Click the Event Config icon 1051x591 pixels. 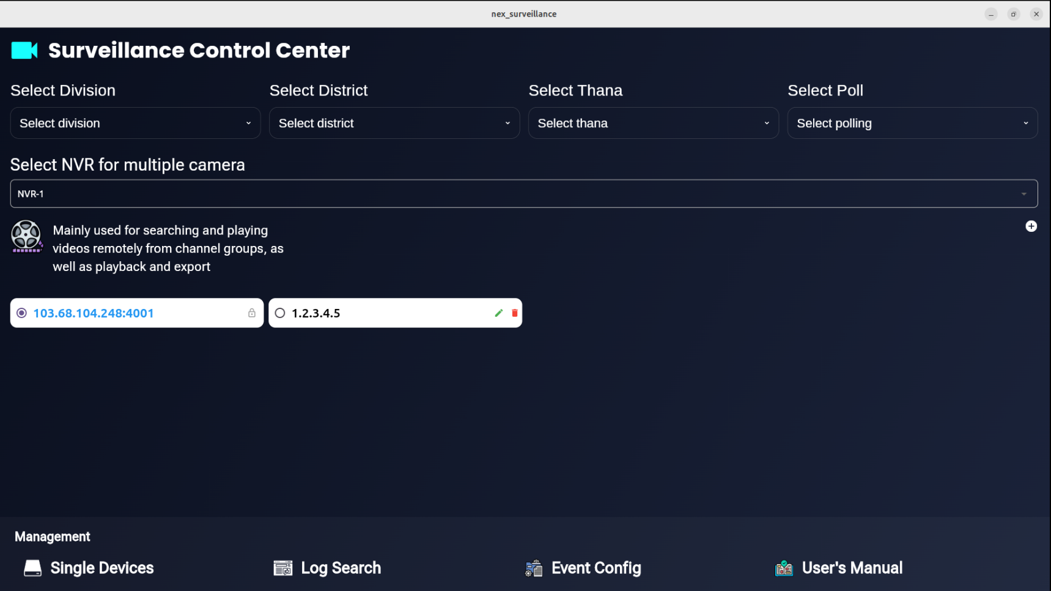point(534,568)
